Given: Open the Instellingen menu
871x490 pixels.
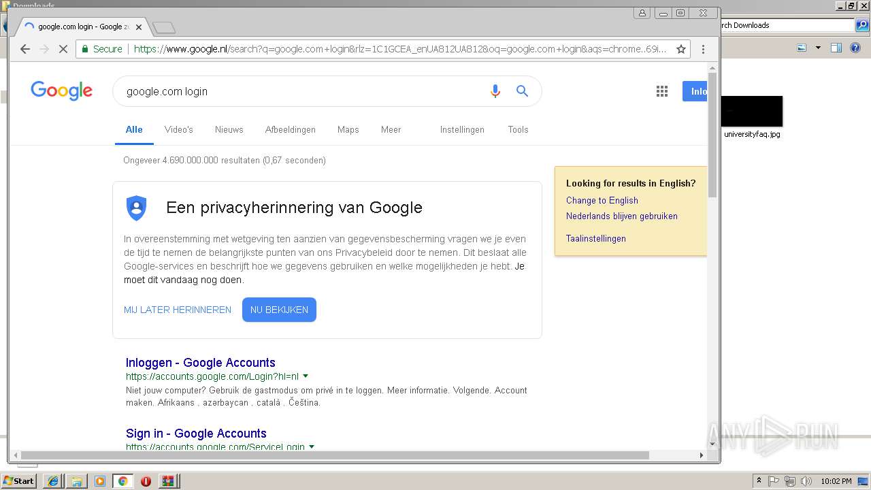Looking at the screenshot, I should pyautogui.click(x=462, y=129).
